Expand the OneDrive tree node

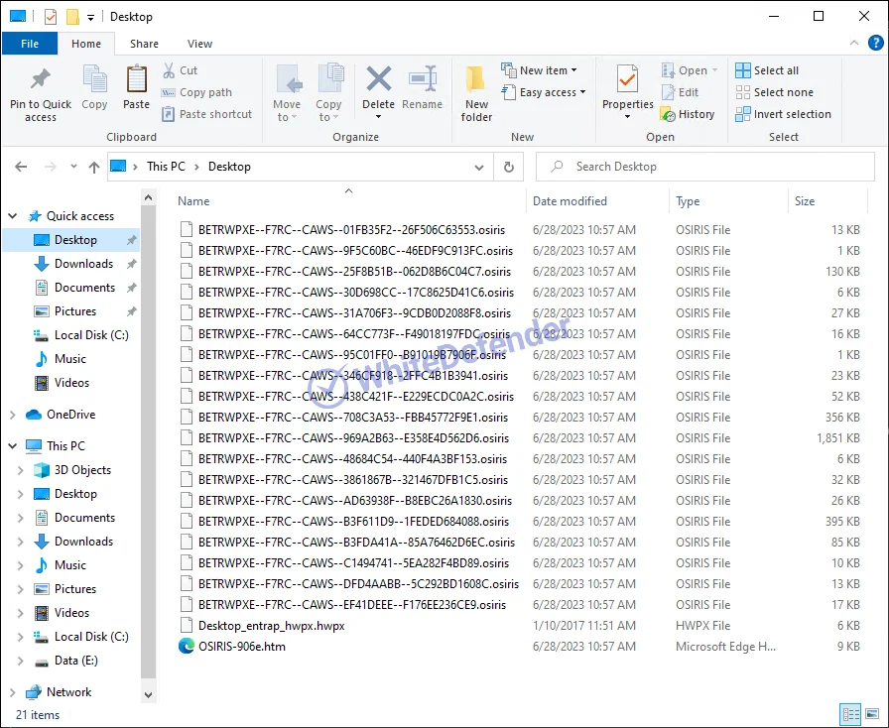pyautogui.click(x=13, y=415)
